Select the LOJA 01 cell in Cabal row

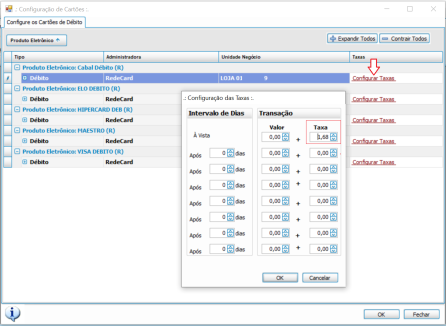coord(284,78)
